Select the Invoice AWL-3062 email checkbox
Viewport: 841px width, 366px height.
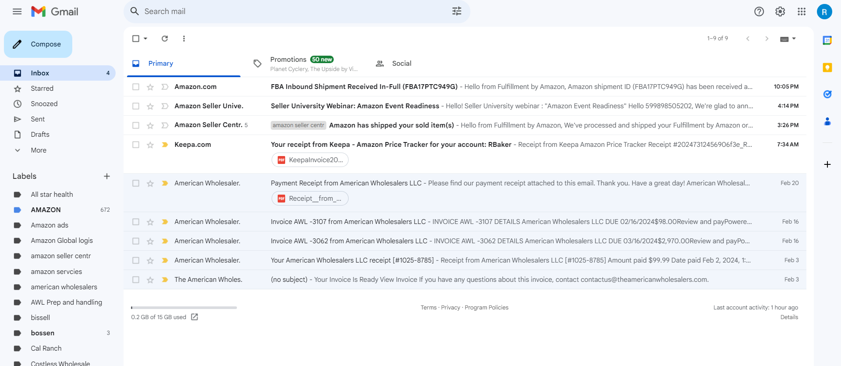click(x=136, y=241)
